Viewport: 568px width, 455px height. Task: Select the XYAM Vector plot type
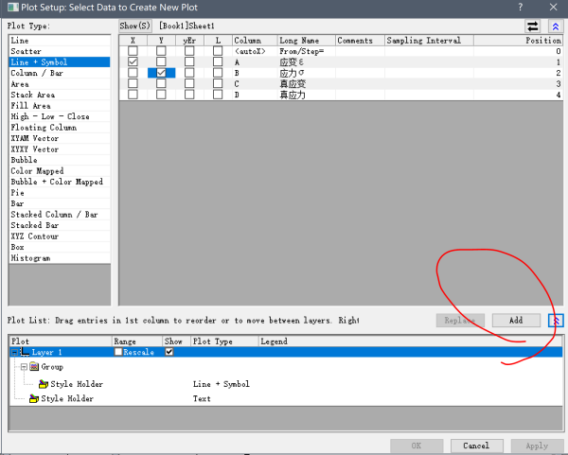tap(60, 138)
